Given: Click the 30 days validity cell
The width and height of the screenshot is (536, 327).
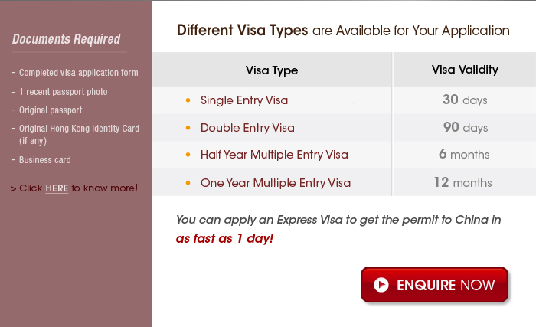Looking at the screenshot, I should click(465, 100).
